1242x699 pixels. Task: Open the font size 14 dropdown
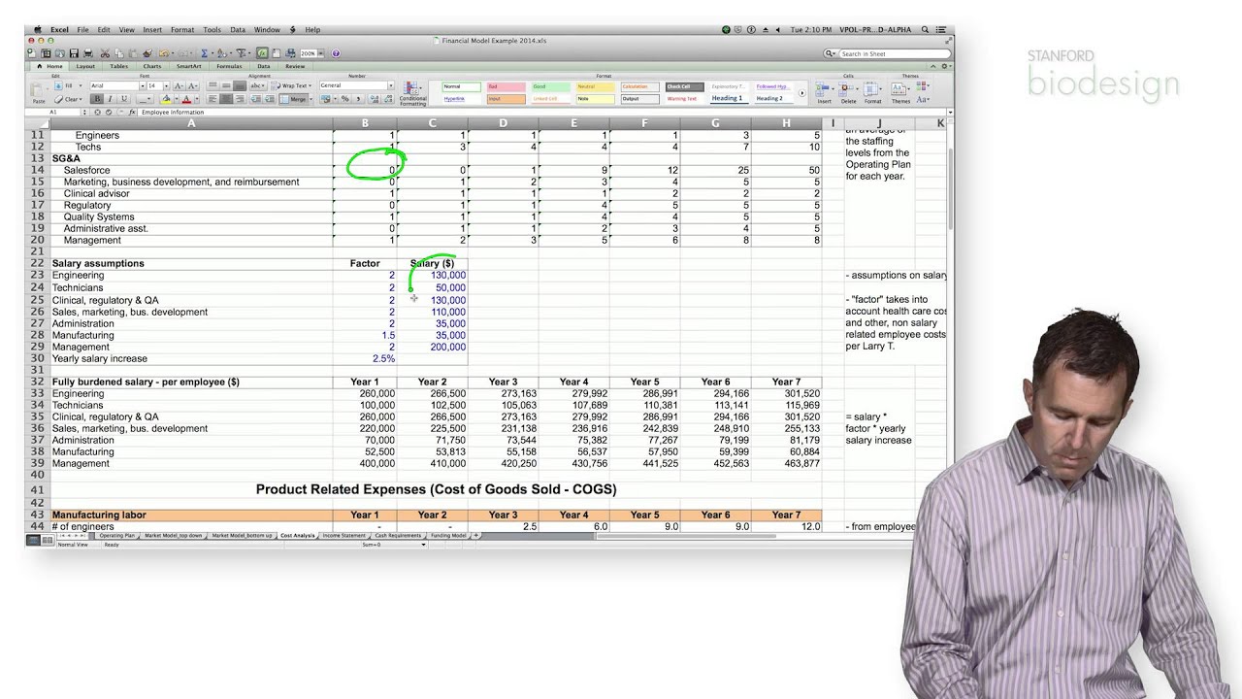pos(167,85)
